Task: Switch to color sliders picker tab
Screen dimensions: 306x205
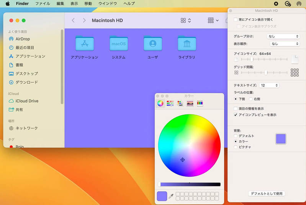Action: tap(170, 103)
